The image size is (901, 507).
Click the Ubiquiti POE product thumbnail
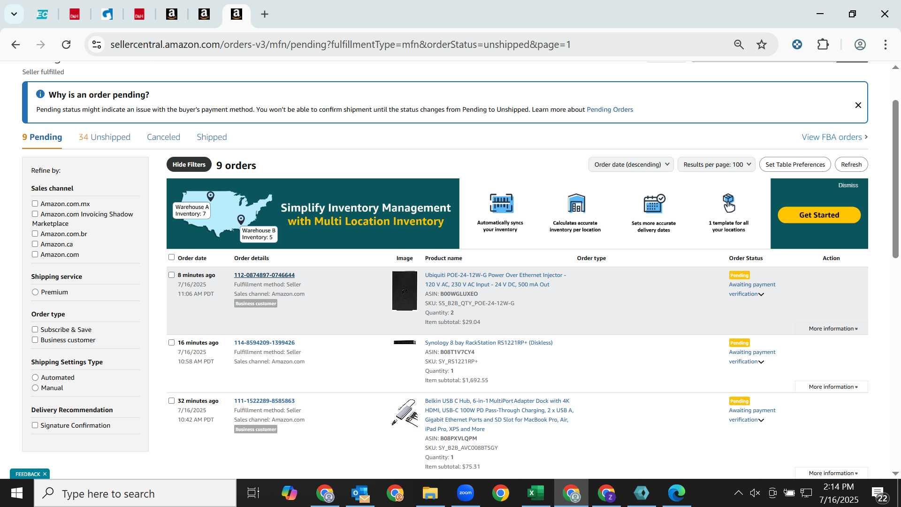405,291
